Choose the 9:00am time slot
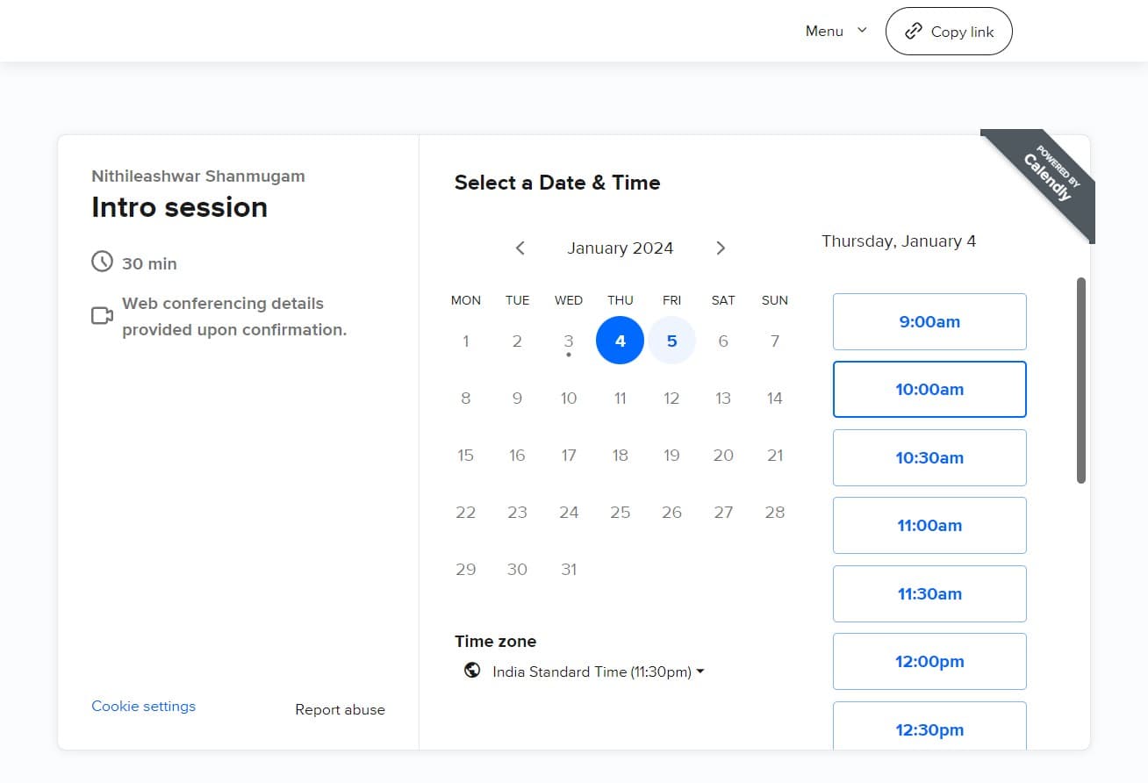The height and width of the screenshot is (783, 1148). pyautogui.click(x=929, y=322)
